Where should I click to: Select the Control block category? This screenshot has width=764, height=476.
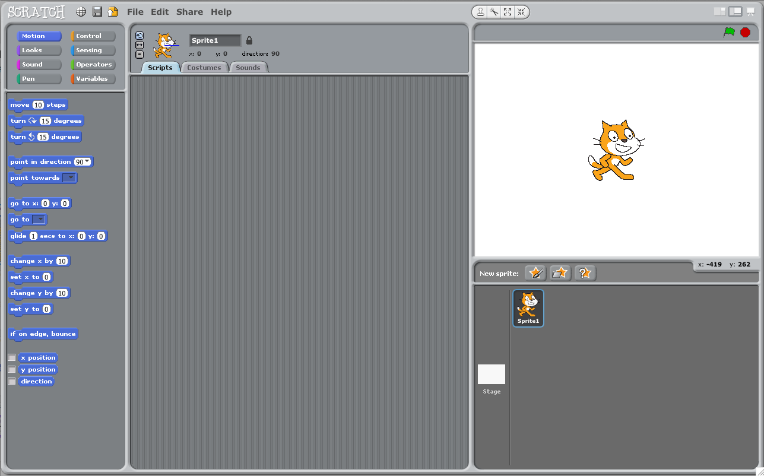click(x=93, y=36)
